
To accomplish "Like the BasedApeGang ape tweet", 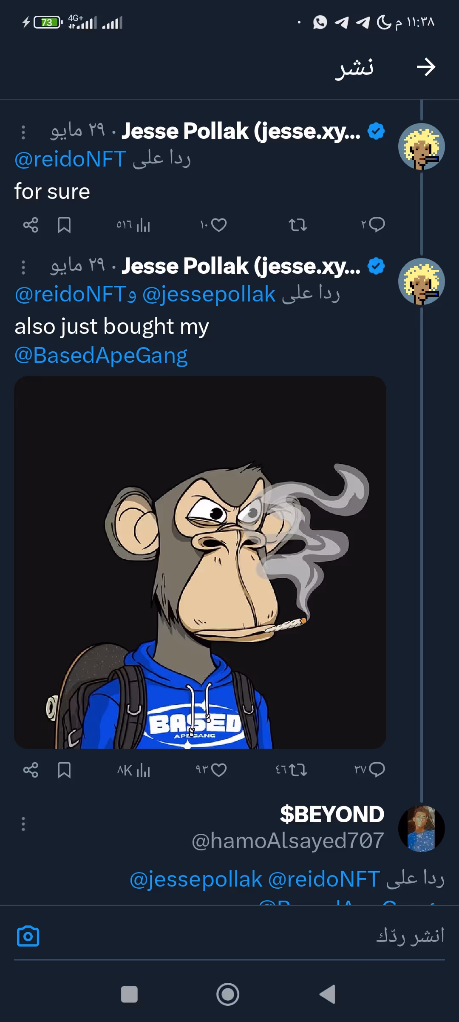I will pyautogui.click(x=218, y=770).
